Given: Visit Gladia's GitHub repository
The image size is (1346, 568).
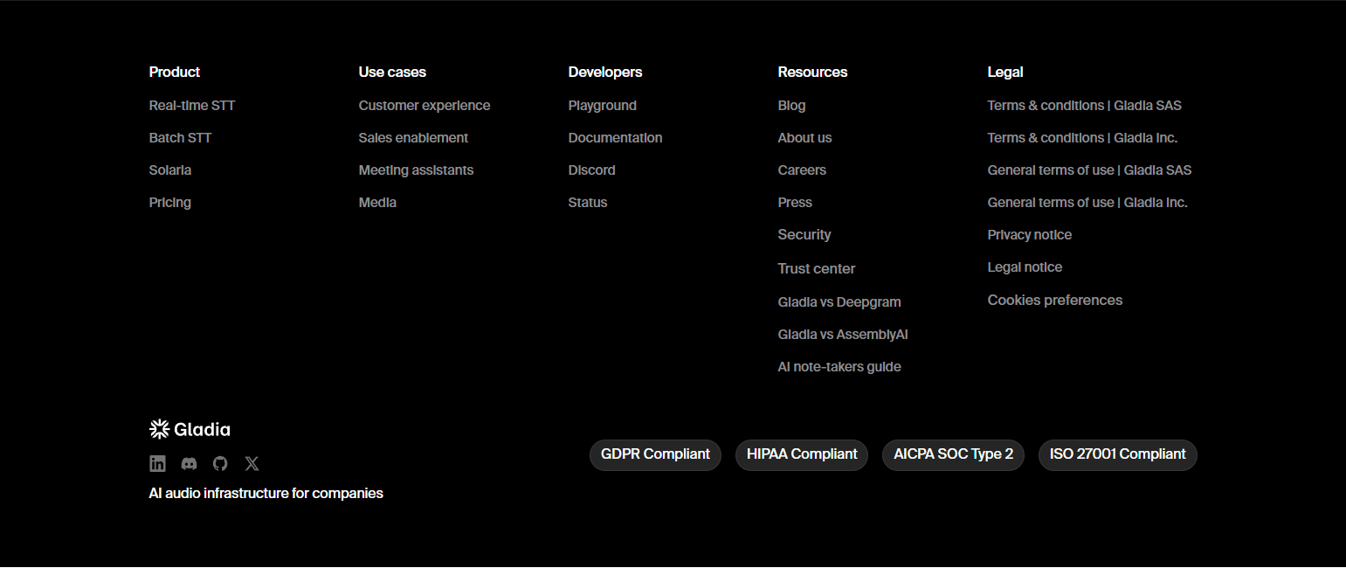Looking at the screenshot, I should click(x=220, y=463).
